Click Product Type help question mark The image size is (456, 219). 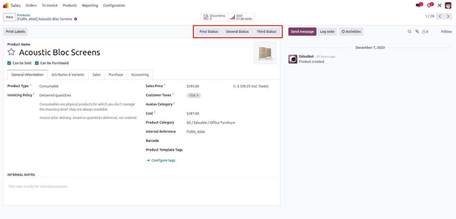[x=30, y=85]
